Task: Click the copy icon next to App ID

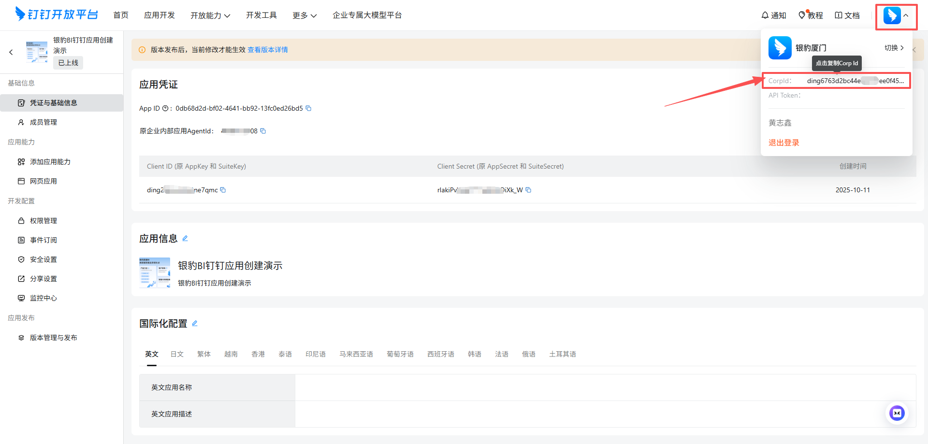Action: point(309,108)
